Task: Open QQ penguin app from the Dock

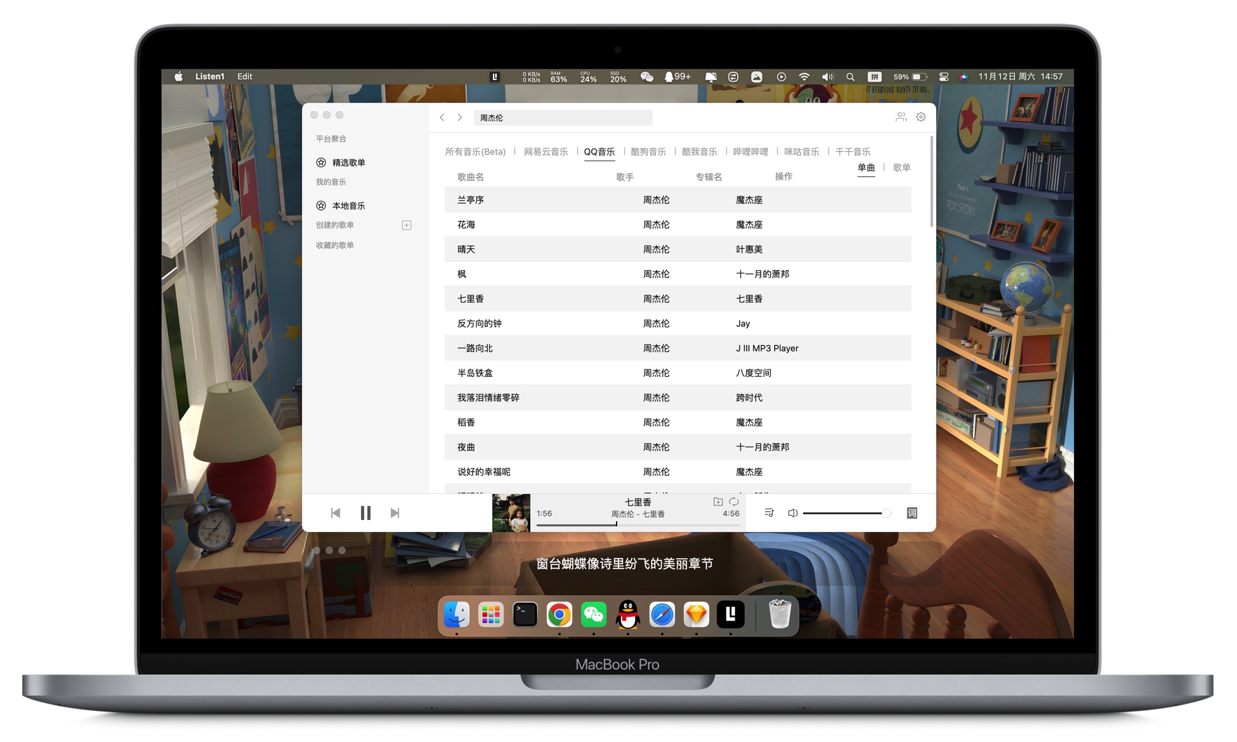Action: [627, 614]
